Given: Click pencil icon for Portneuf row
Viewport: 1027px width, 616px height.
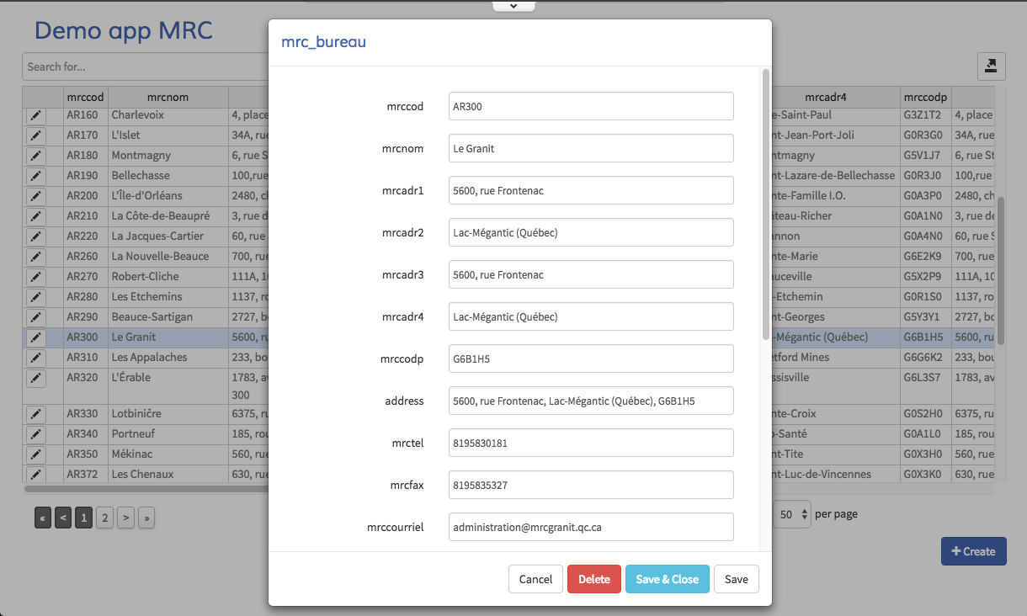Looking at the screenshot, I should (35, 434).
